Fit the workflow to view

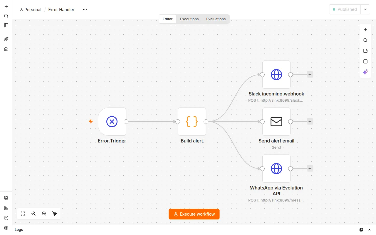click(23, 214)
